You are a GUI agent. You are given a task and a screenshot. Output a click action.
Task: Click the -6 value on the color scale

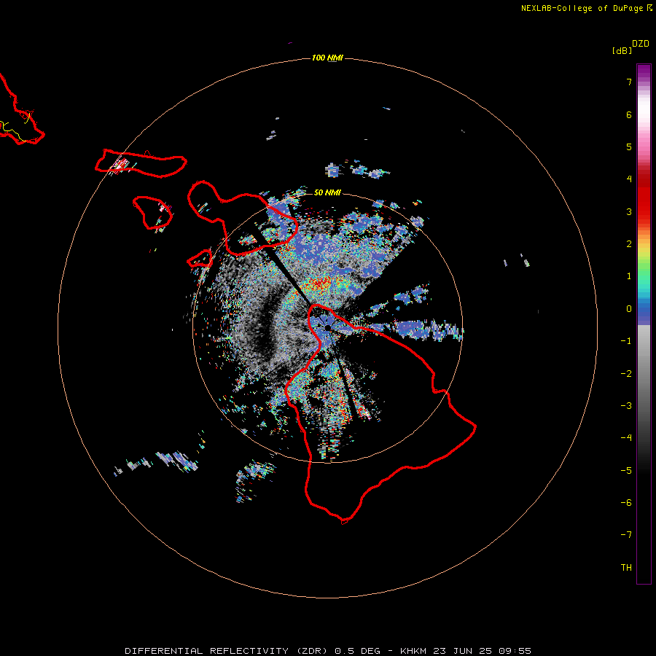pos(626,503)
